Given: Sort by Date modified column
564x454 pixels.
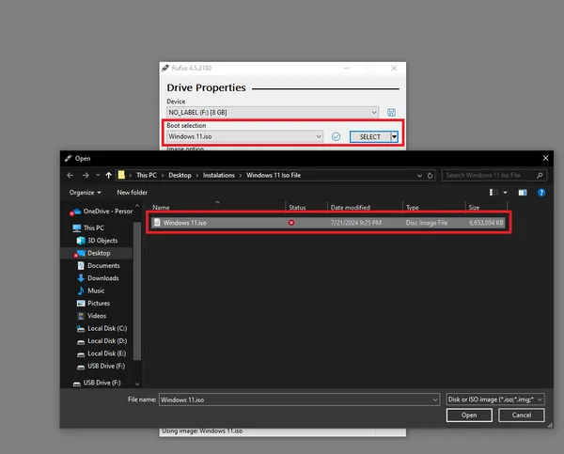Looking at the screenshot, I should tap(365, 207).
